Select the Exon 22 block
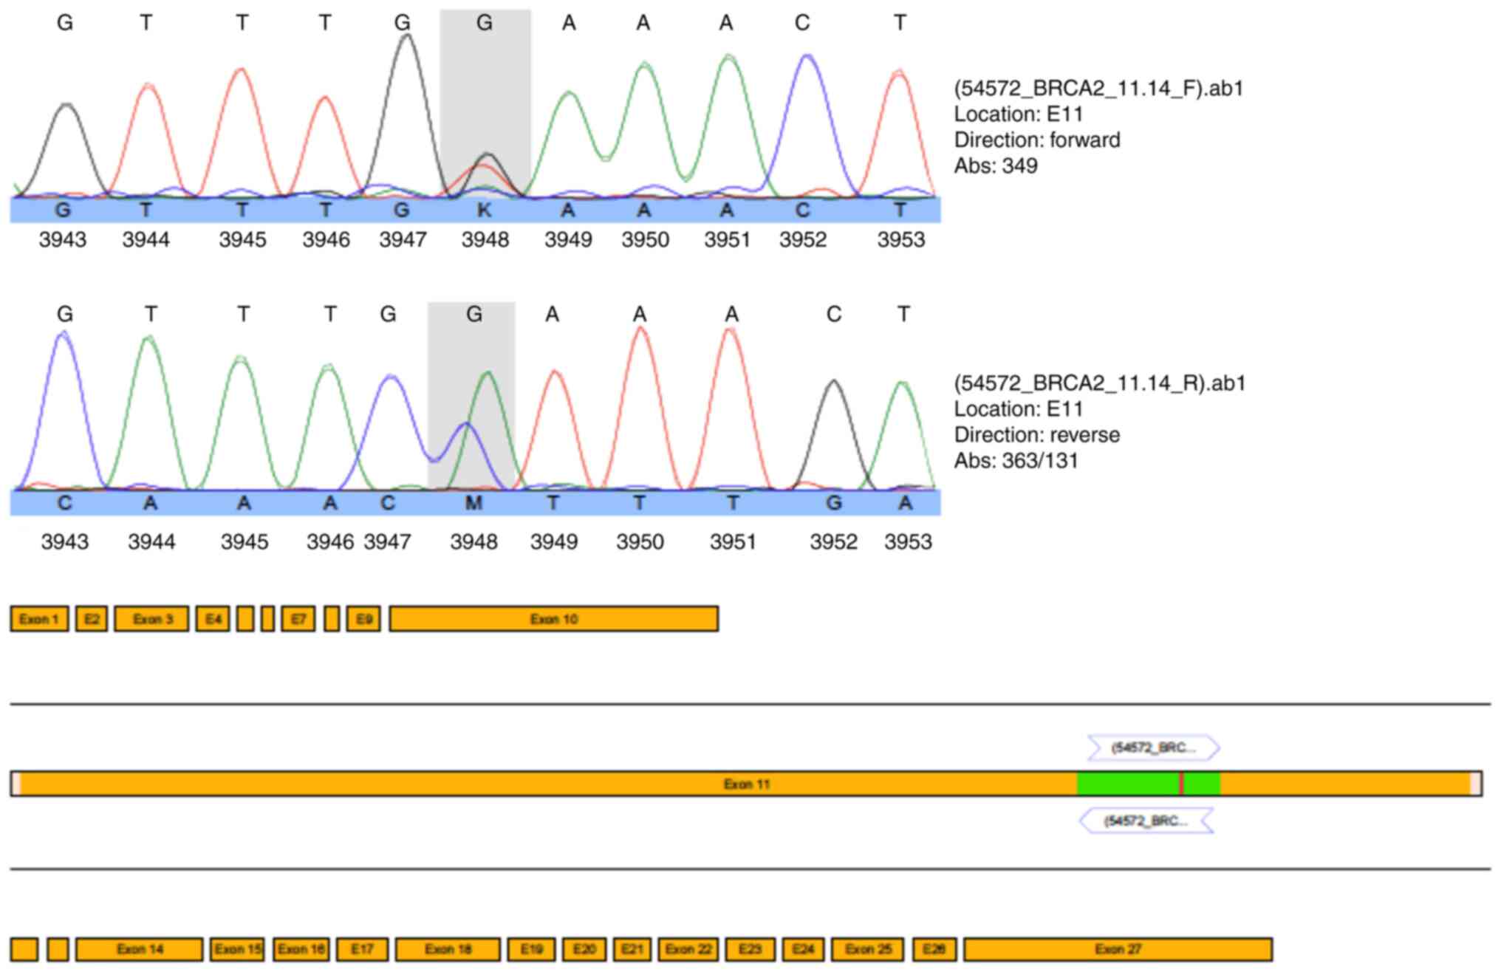Viewport: 1501px width, 972px height. [x=688, y=949]
